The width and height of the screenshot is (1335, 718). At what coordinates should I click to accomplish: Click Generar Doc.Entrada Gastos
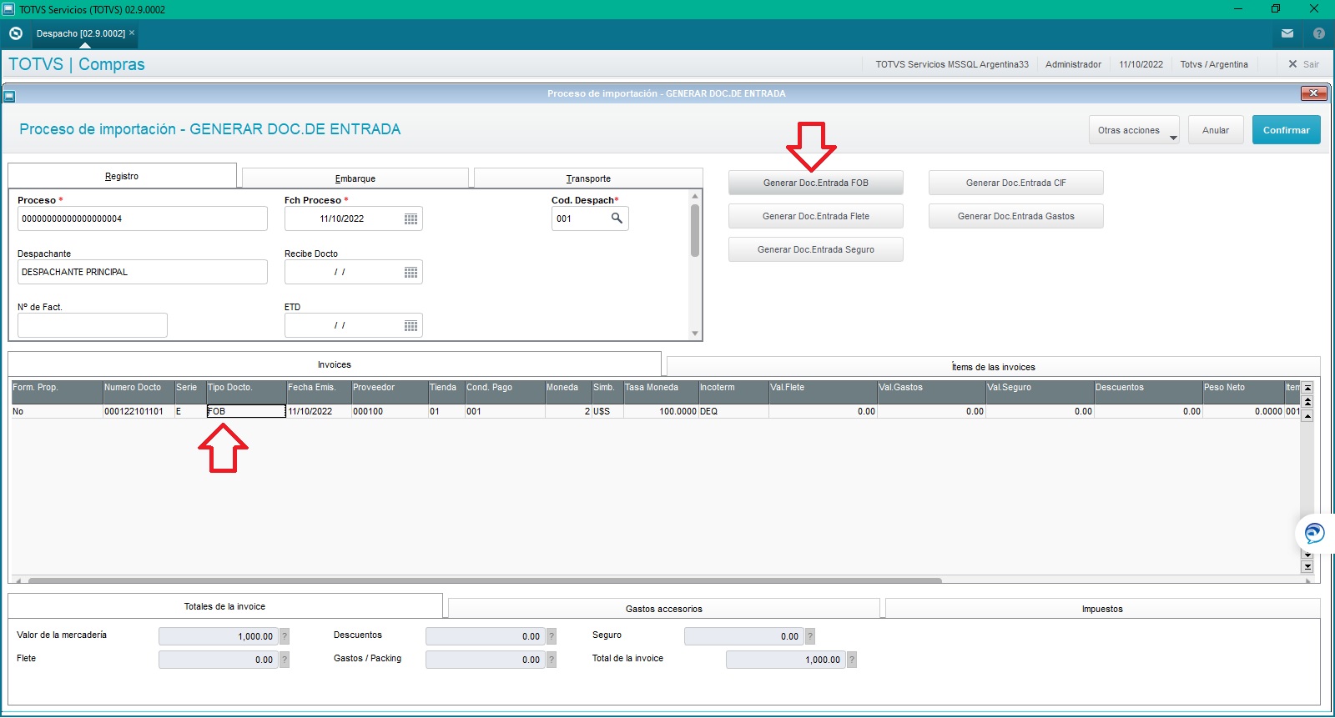tap(1015, 216)
